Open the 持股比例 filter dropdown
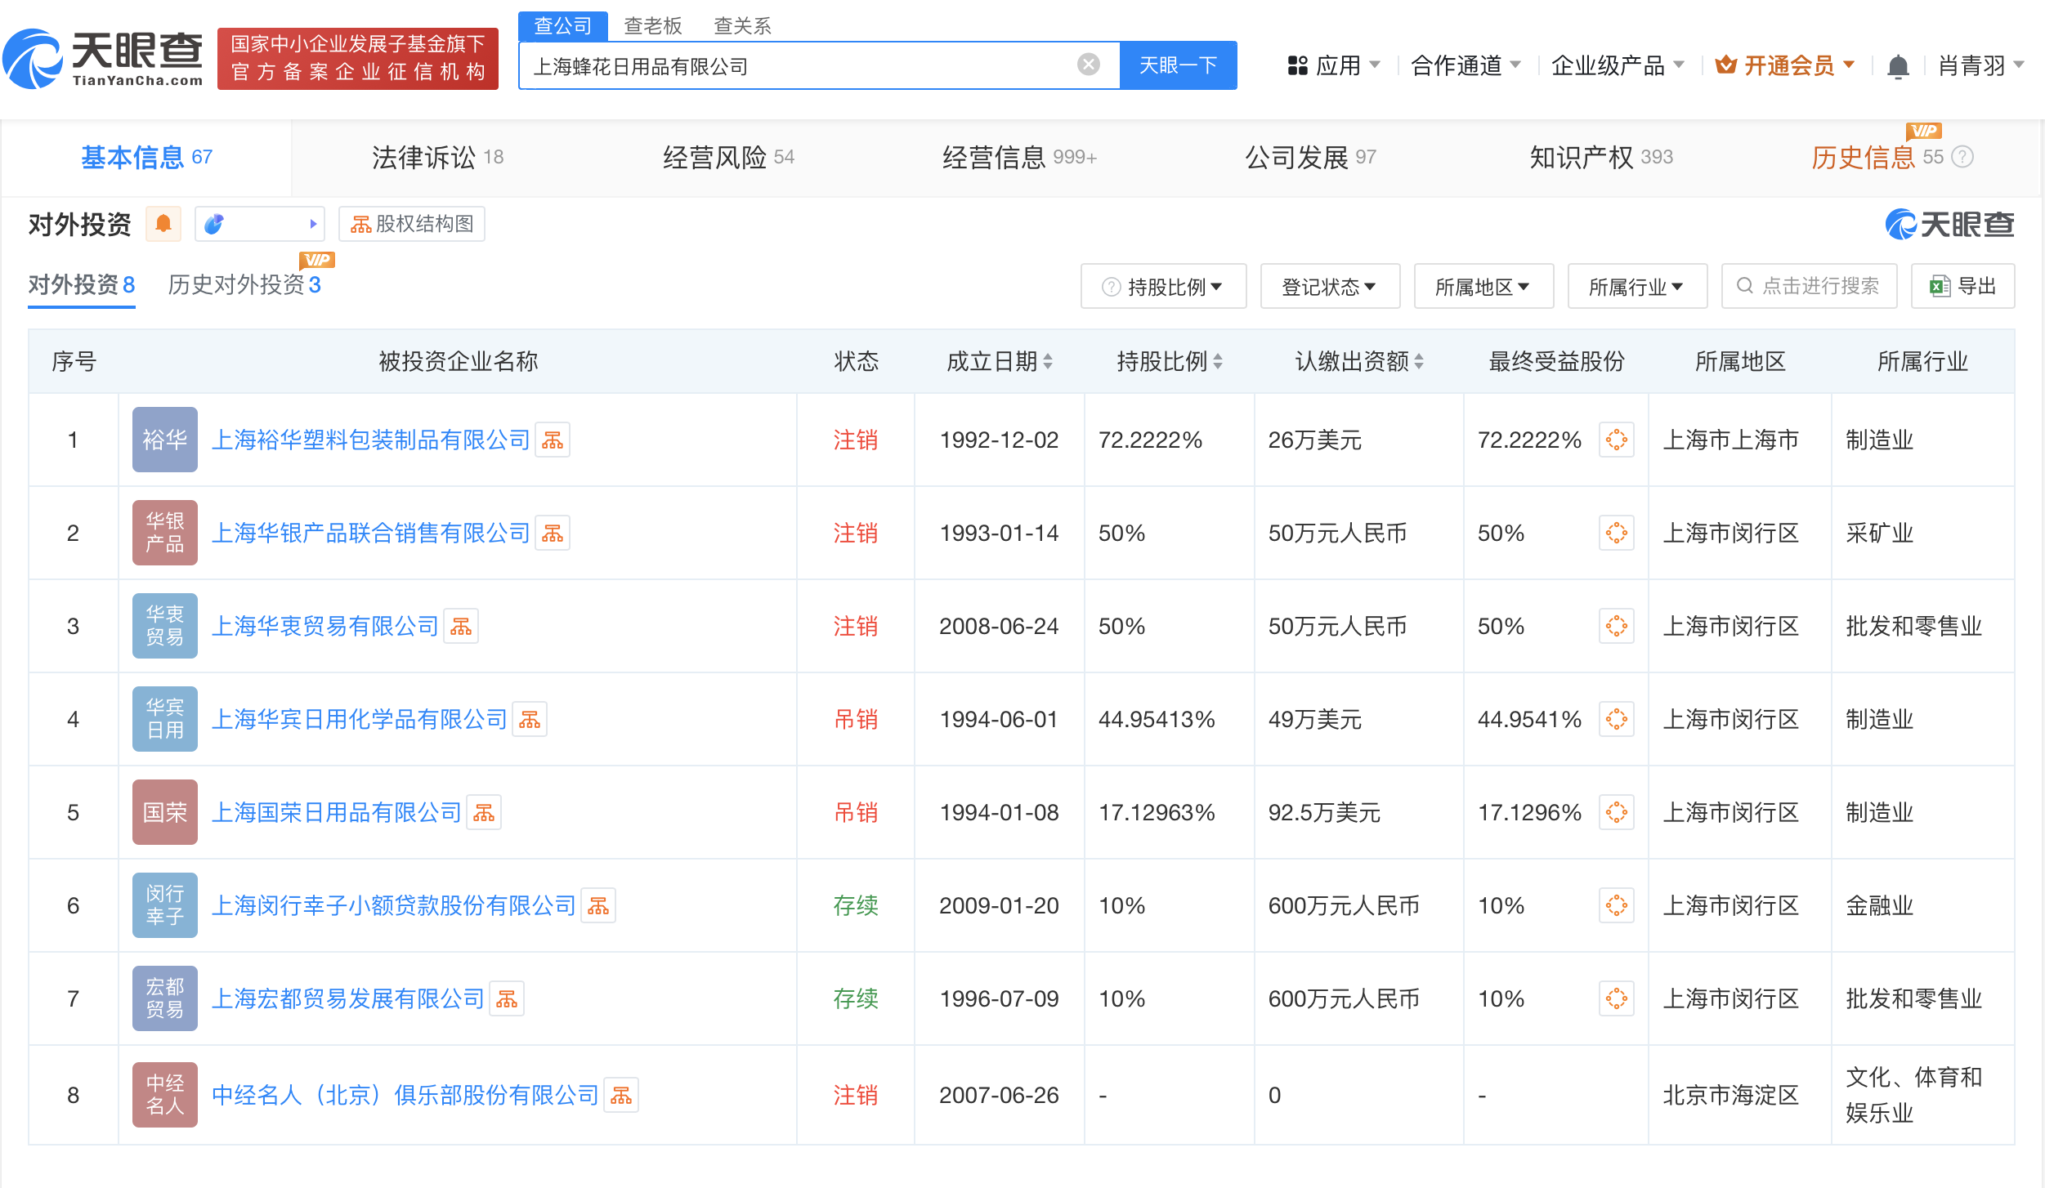Viewport: 2045px width, 1188px height. click(1163, 287)
